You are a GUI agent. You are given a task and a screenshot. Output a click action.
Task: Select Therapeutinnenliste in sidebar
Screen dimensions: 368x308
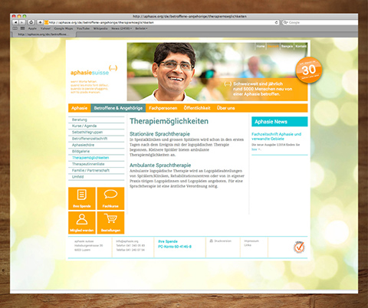click(97, 164)
